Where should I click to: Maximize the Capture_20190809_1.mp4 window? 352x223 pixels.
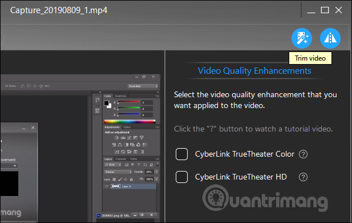(325, 10)
